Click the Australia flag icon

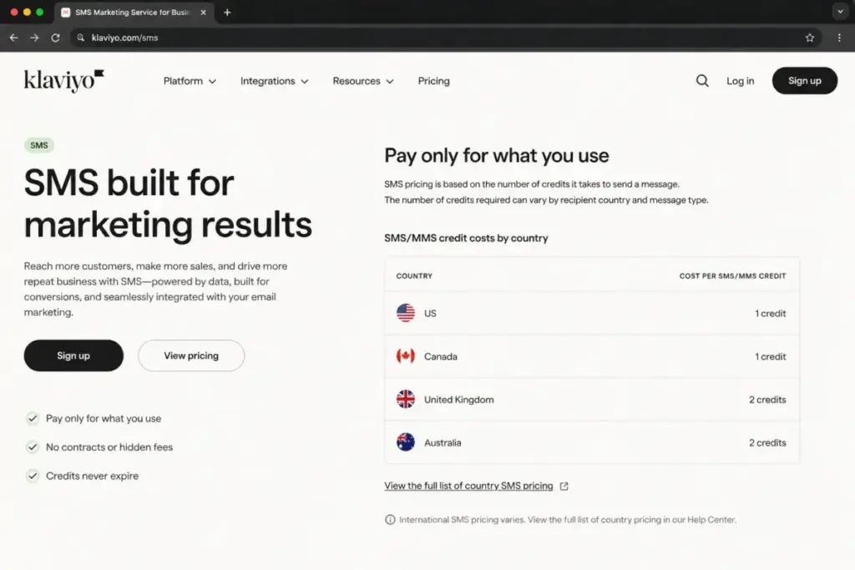(406, 442)
